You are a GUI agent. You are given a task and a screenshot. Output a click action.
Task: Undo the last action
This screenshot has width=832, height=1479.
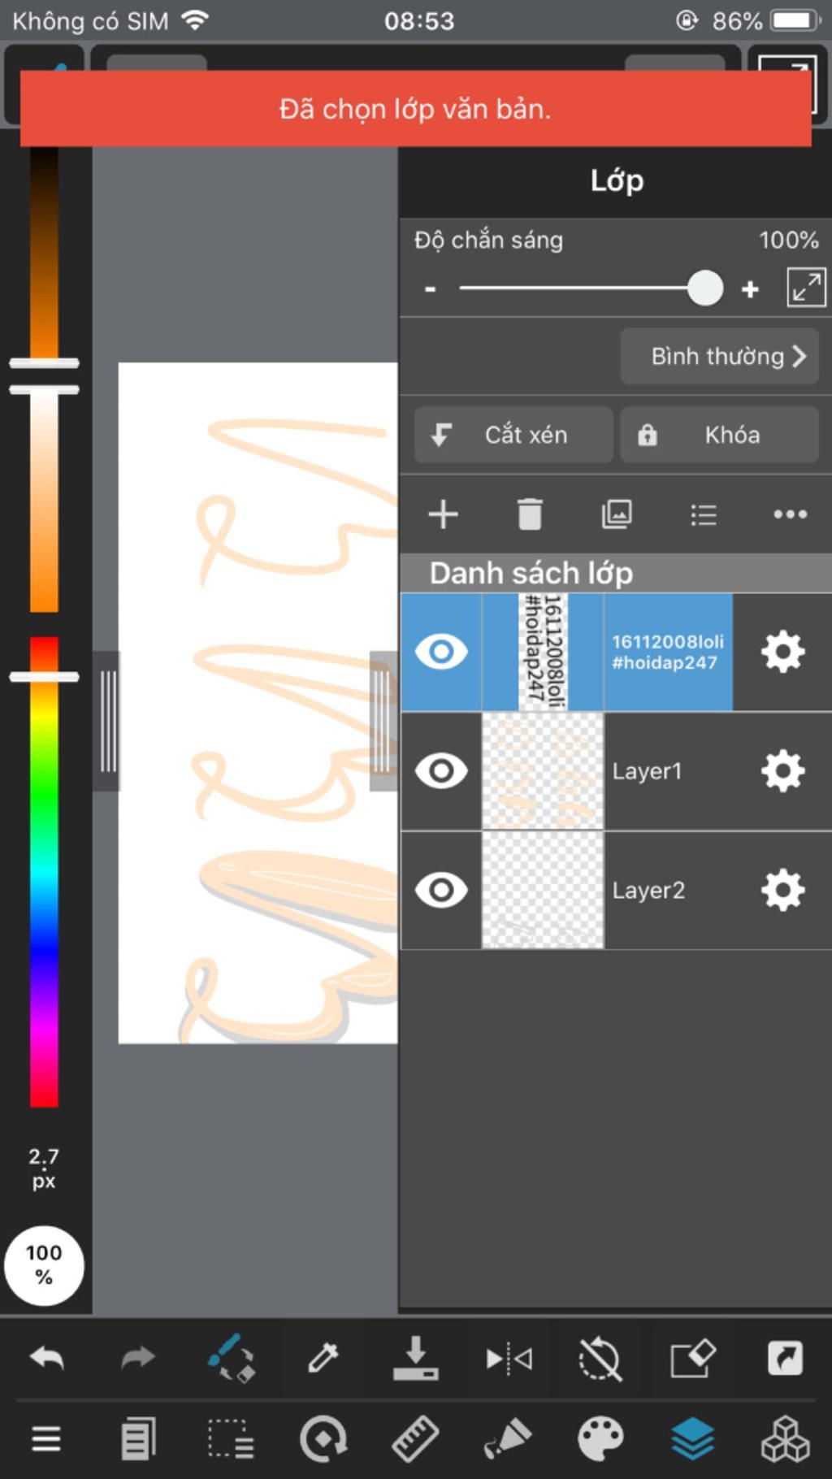coord(46,1357)
